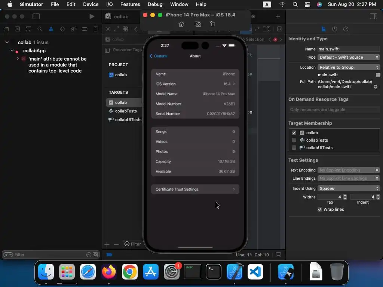Open the symbol navigator

pyautogui.click(x=28, y=29)
